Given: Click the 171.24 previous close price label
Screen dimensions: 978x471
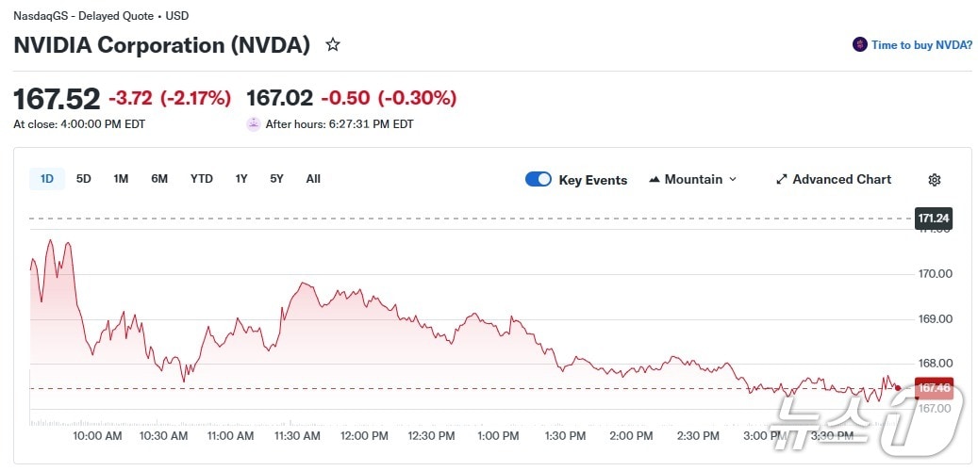Looking at the screenshot, I should click(934, 219).
